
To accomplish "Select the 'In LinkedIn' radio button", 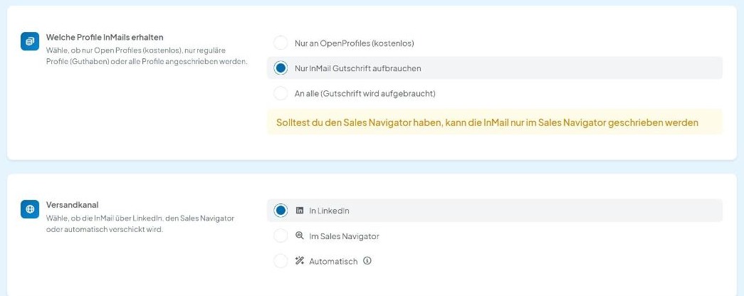I will pyautogui.click(x=281, y=210).
